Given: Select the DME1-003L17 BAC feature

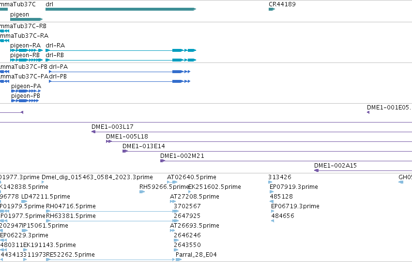Looking at the screenshot, I should pyautogui.click(x=252, y=132).
